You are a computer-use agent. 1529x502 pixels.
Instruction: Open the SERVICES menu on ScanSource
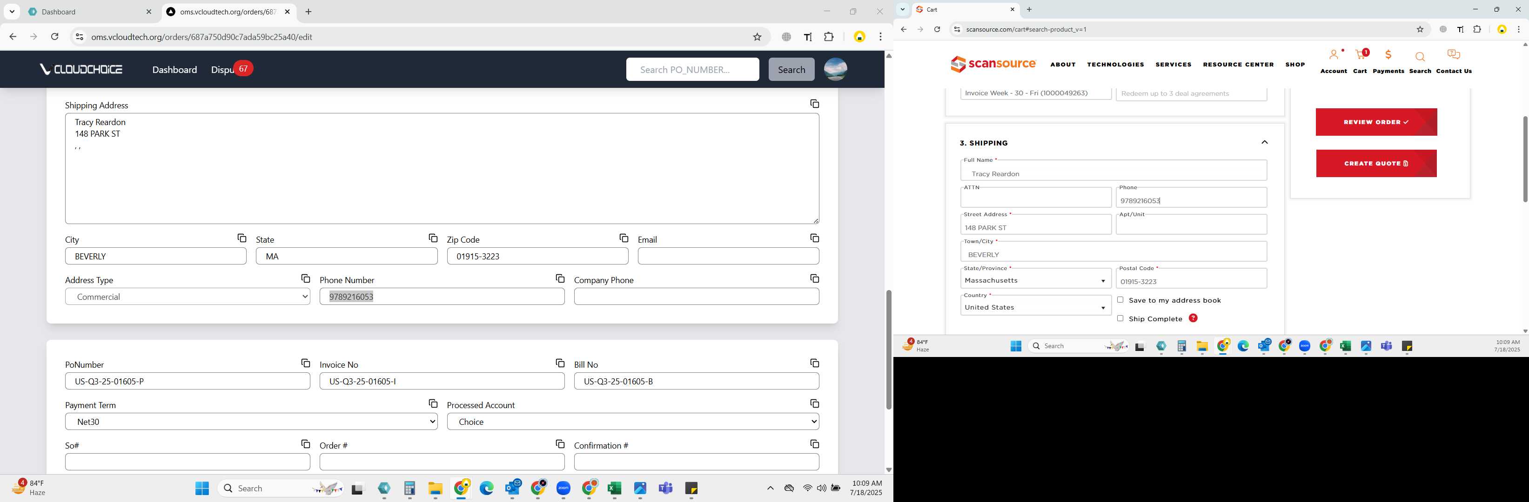click(1173, 65)
